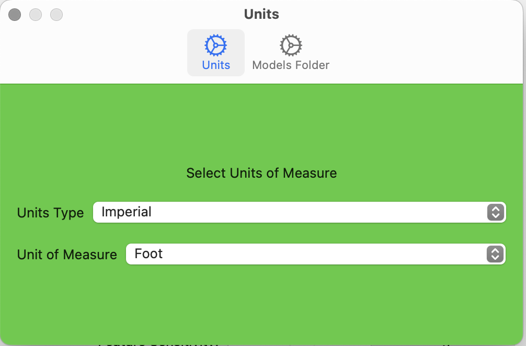Image resolution: width=526 pixels, height=346 pixels.
Task: Click the Unit of Measure label
Action: tap(67, 255)
